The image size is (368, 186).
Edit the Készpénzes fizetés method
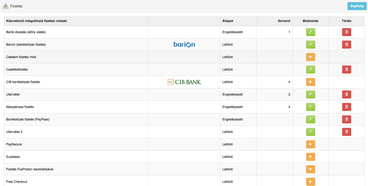(x=310, y=107)
